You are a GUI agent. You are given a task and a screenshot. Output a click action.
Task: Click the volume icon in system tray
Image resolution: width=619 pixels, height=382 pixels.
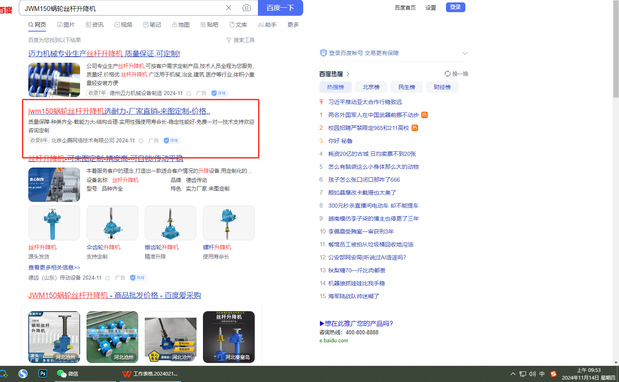(532, 374)
